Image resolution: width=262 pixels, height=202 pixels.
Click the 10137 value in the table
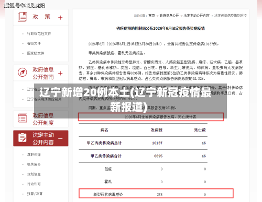(x=157, y=143)
